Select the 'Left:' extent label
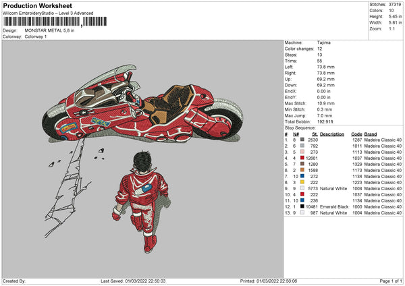The height and width of the screenshot is (286, 405). coord(289,67)
